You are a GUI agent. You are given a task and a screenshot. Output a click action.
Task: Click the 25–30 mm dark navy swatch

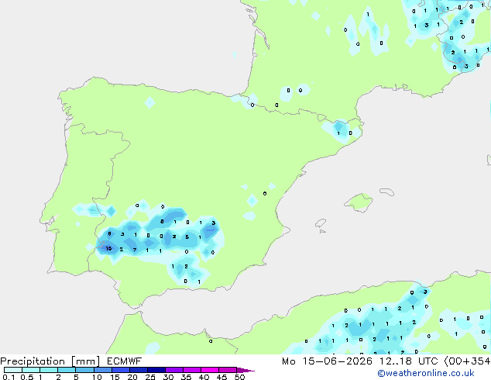point(156,370)
